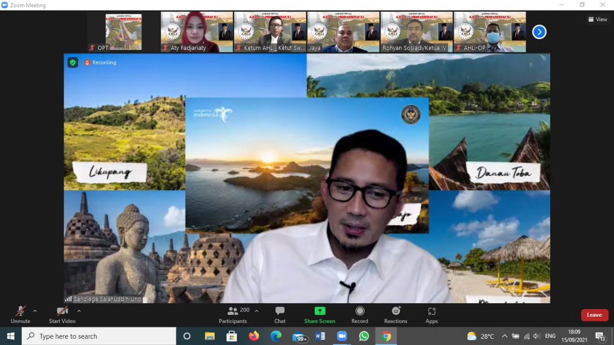The height and width of the screenshot is (345, 614).
Task: Open the Reactions menu
Action: [396, 315]
